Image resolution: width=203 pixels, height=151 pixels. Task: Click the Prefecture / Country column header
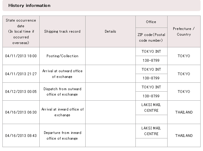pos(184,31)
